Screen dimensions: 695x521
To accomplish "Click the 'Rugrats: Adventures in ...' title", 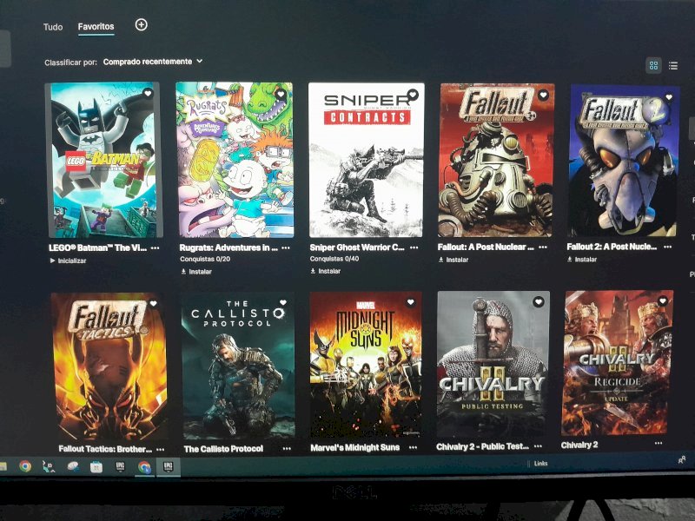I will tap(228, 247).
